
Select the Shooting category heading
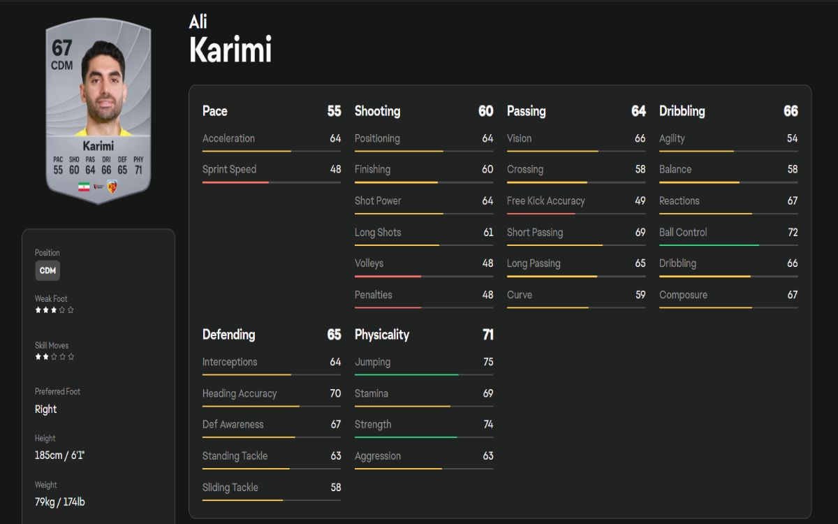pyautogui.click(x=377, y=111)
